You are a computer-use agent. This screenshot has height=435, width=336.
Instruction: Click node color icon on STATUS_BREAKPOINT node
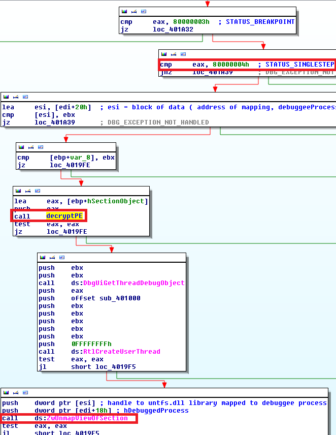pyautogui.click(x=124, y=11)
